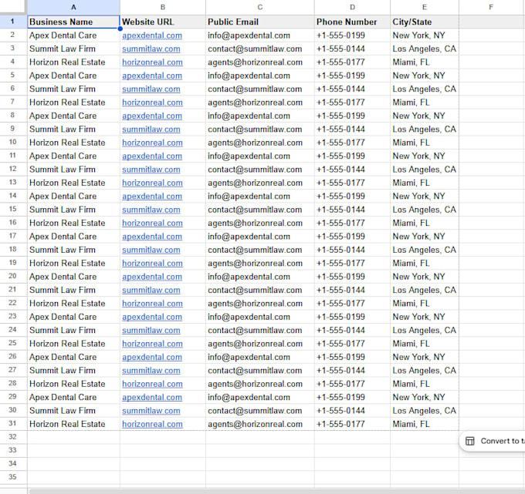This screenshot has height=494, width=525.
Task: Select column B header
Action: pyautogui.click(x=163, y=7)
